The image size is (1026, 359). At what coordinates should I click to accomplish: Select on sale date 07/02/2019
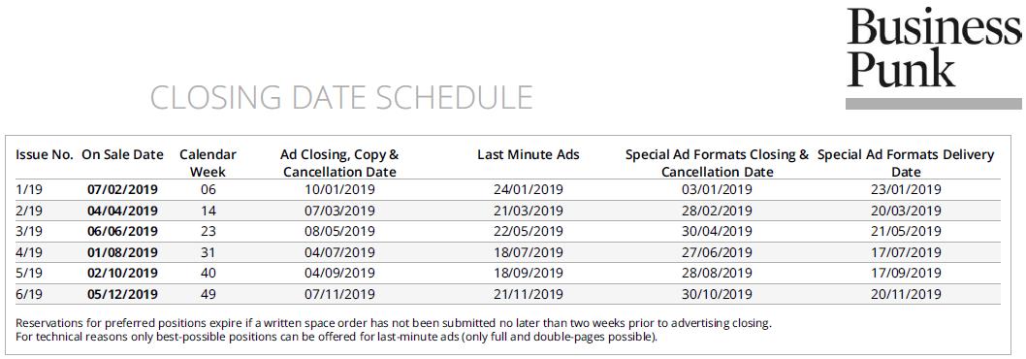[x=122, y=190]
